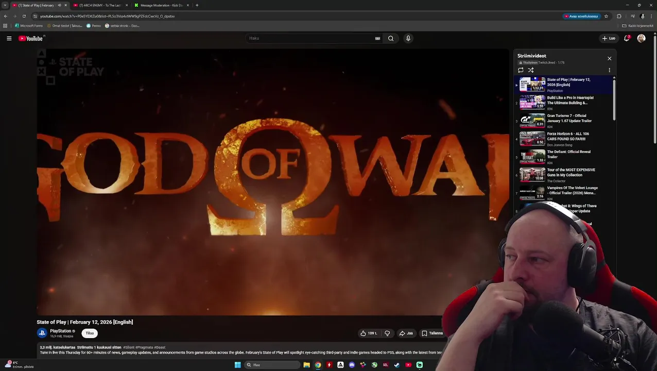Open the Omat tiedot bookmark
This screenshot has height=371, width=657.
pyautogui.click(x=64, y=26)
